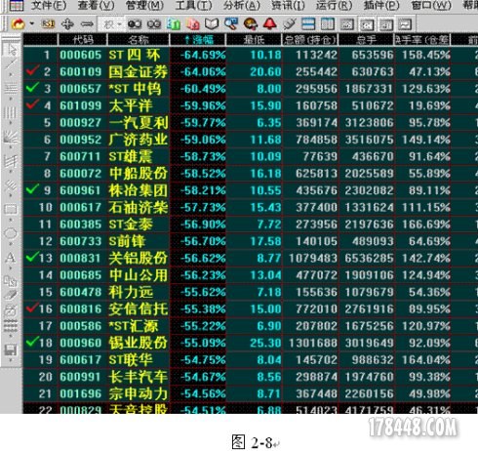The image size is (478, 451).
Task: Click the 代码 column header
Action: pyautogui.click(x=83, y=40)
